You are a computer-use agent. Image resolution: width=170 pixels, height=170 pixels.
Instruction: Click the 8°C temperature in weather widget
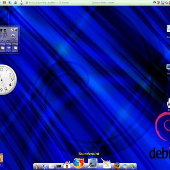click(x=3, y=30)
